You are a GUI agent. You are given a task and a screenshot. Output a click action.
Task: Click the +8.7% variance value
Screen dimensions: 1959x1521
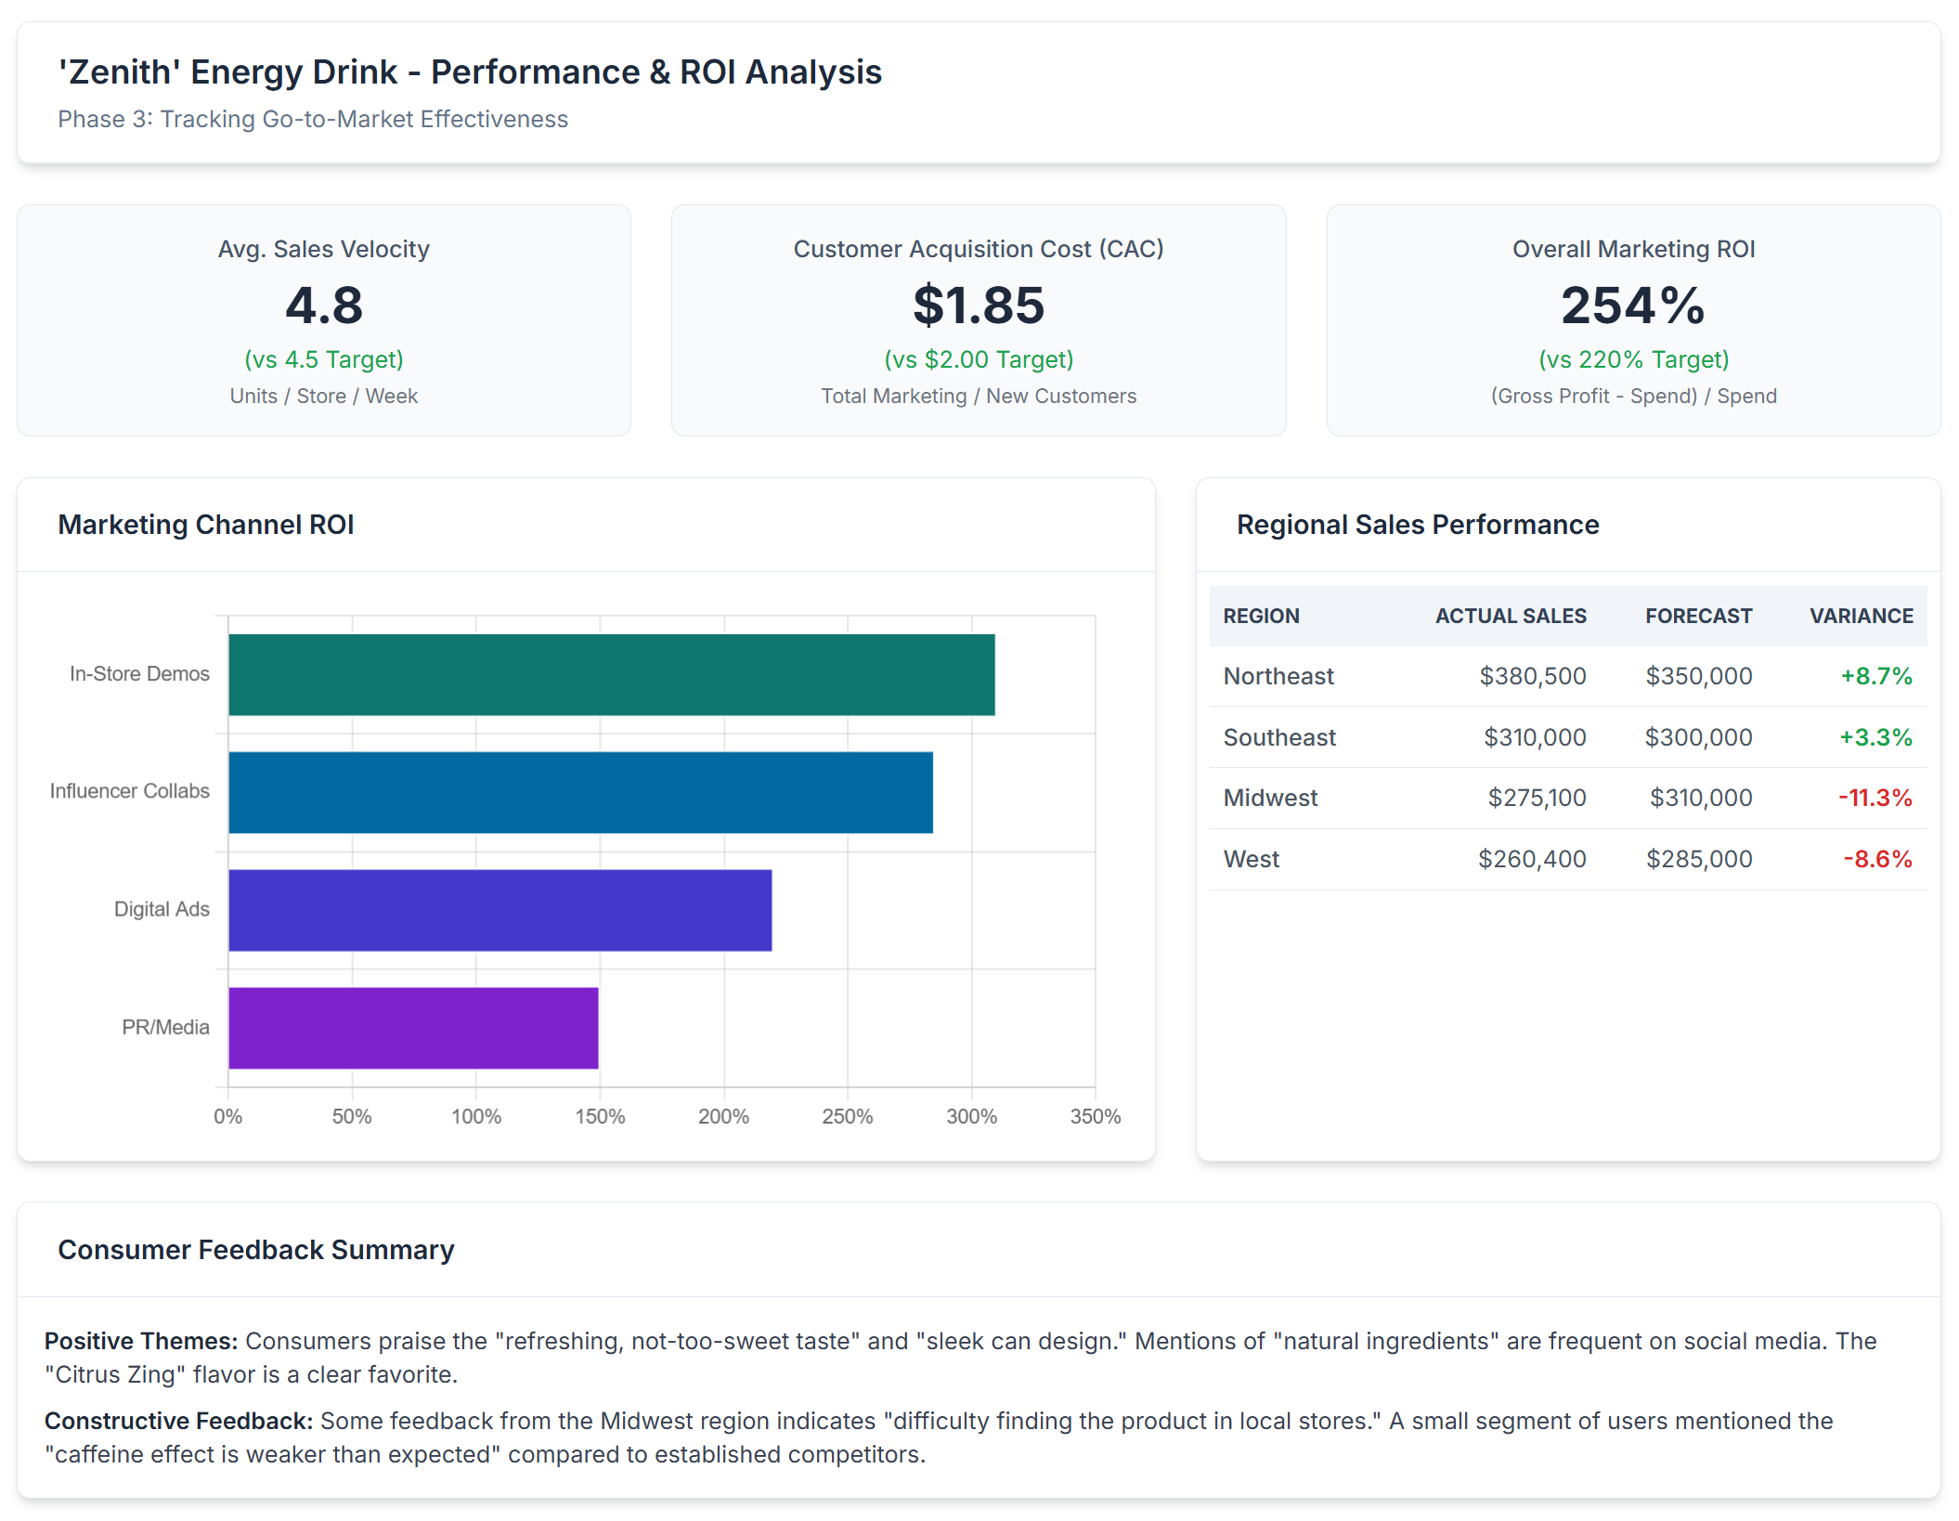point(1876,676)
